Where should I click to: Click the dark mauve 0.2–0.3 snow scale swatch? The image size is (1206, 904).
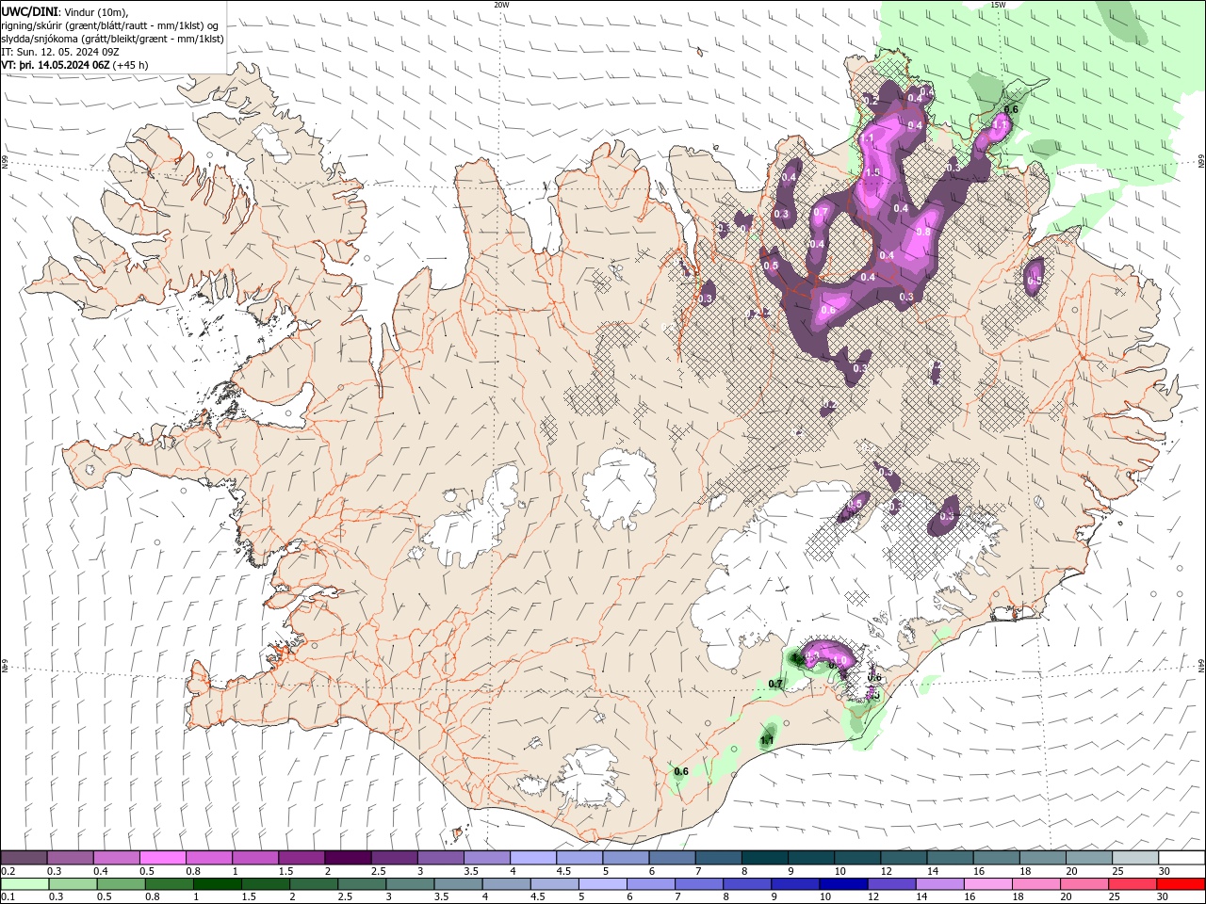click(24, 857)
